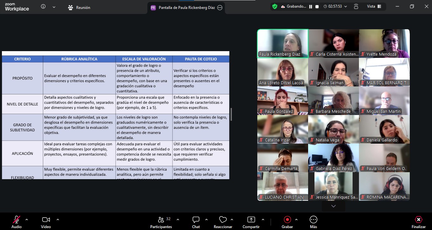Select the Reunión tab
Viewport: 432px width, 230px height.
coord(79,7)
